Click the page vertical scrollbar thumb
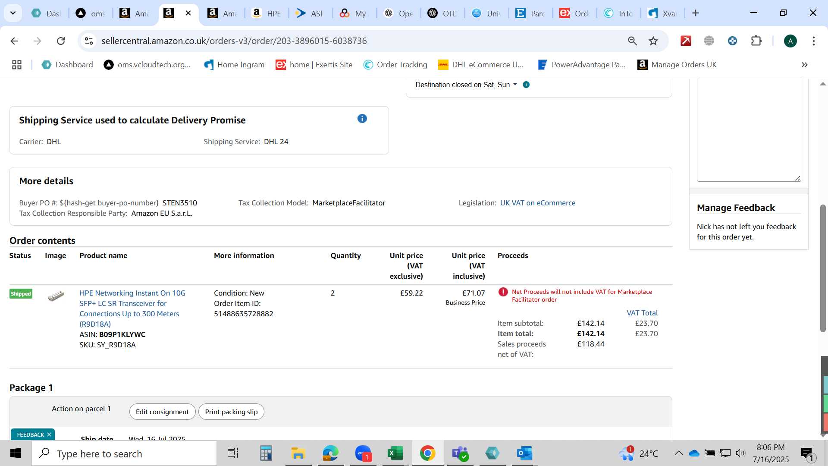The height and width of the screenshot is (466, 828). [x=823, y=268]
